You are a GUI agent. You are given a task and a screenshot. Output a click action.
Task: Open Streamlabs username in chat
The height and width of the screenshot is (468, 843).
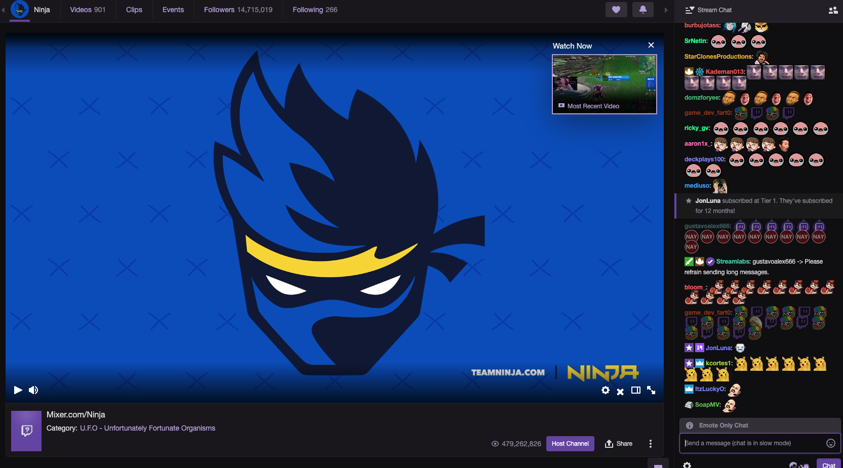click(x=733, y=262)
